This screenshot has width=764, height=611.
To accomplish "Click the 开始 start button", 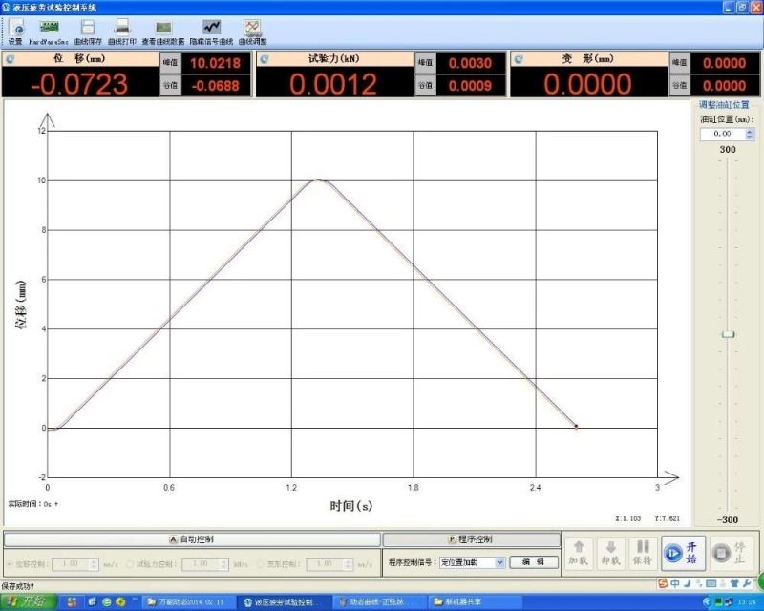I will (683, 553).
